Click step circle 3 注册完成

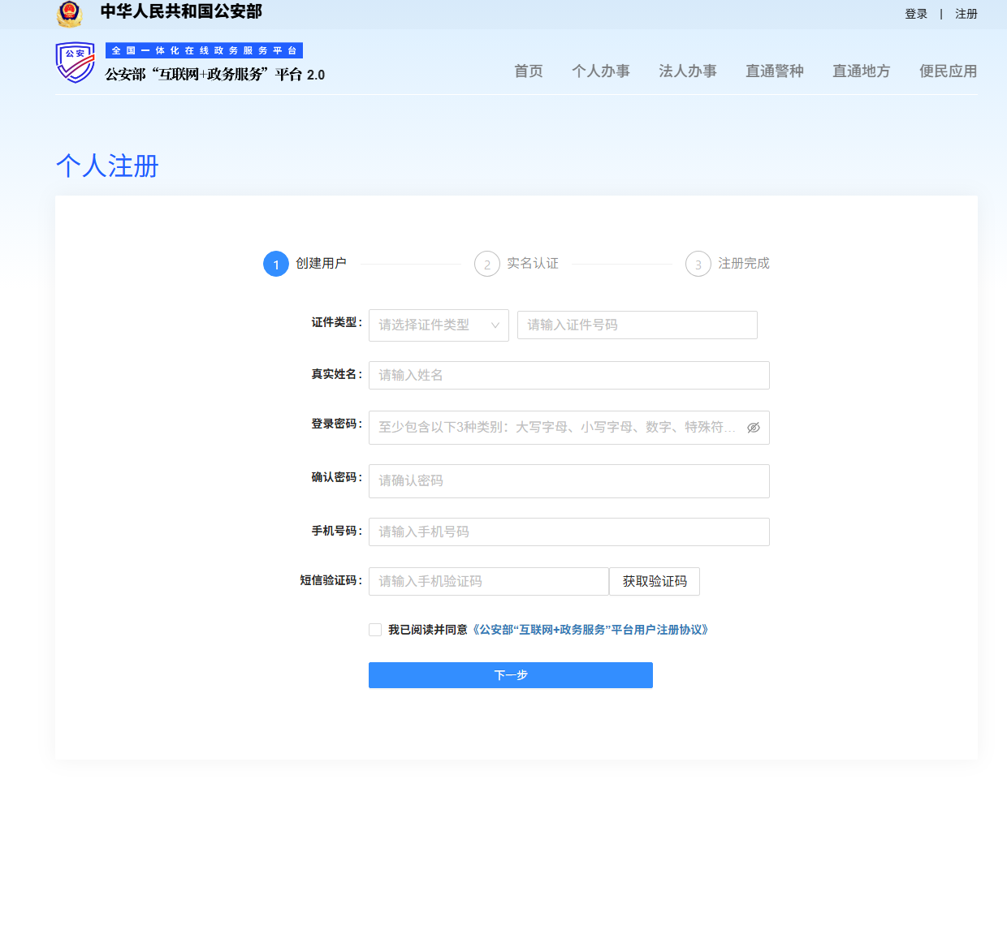point(697,264)
